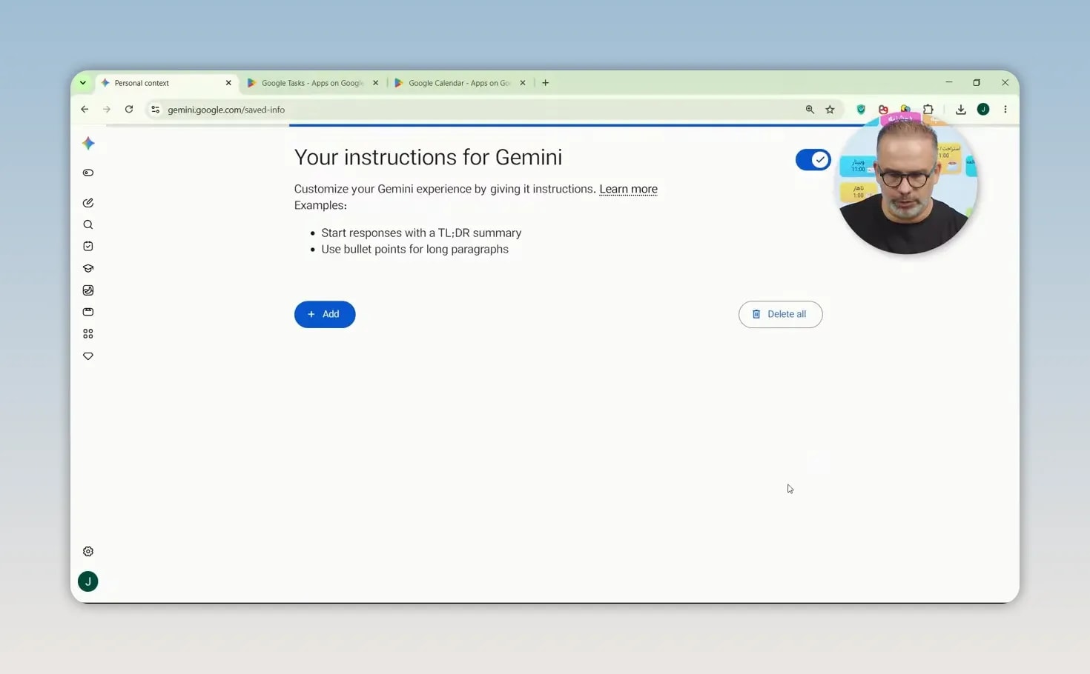Start a new chat with the pencil icon
The width and height of the screenshot is (1090, 674).
[x=88, y=202]
